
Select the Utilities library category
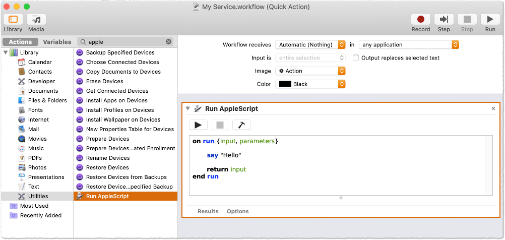tap(37, 196)
